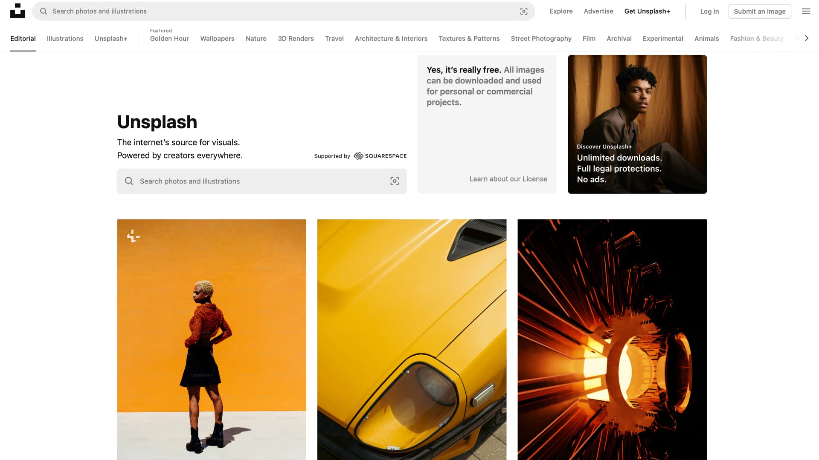Click the Squarespace sponsor logo
This screenshot has width=819, height=460.
[x=380, y=156]
